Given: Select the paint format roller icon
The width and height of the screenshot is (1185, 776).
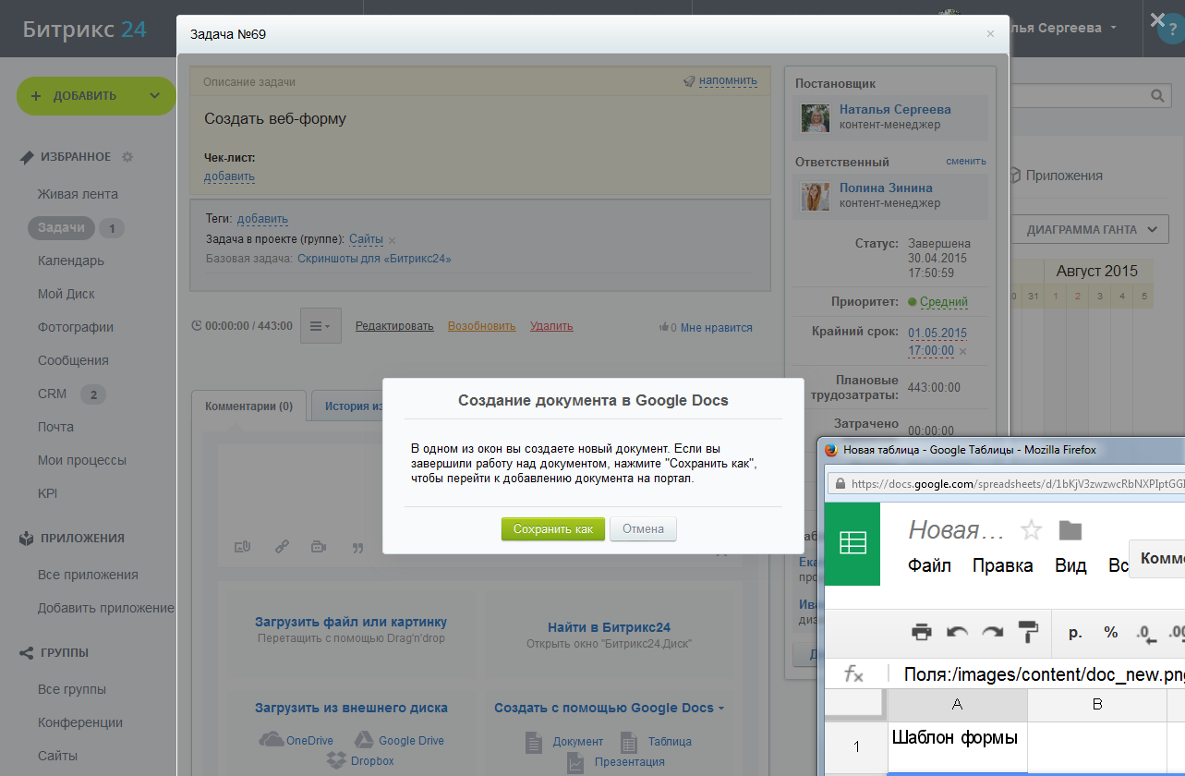Looking at the screenshot, I should (x=1027, y=633).
